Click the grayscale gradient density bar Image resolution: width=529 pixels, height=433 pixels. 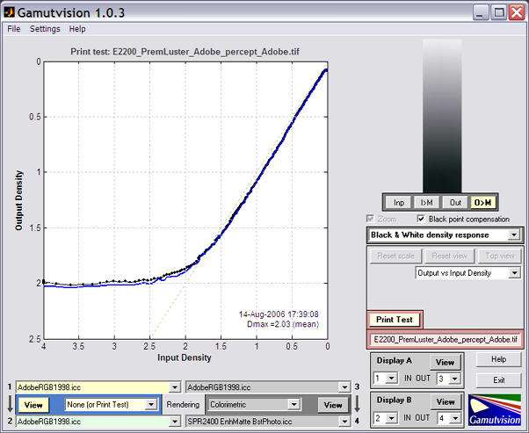[442, 116]
